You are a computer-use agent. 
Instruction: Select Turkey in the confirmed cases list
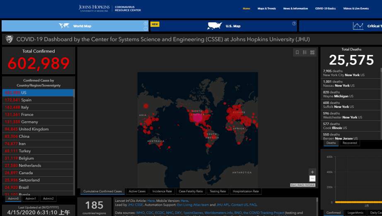38,151
